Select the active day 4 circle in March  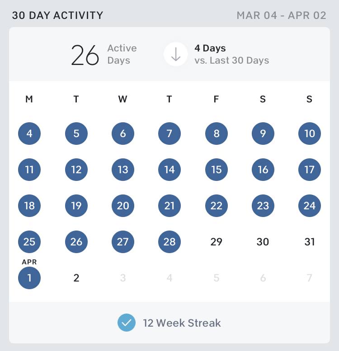pyautogui.click(x=29, y=134)
